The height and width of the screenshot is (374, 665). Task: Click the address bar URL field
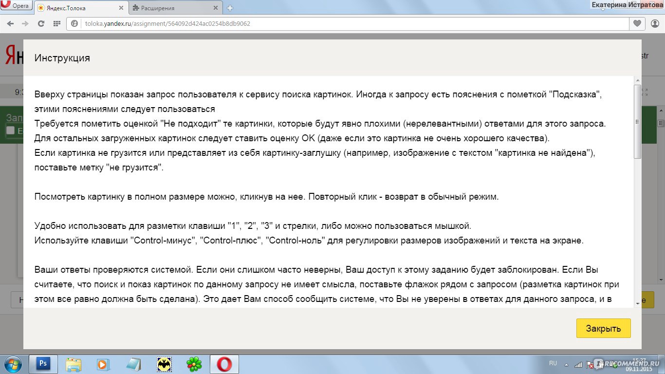point(341,23)
